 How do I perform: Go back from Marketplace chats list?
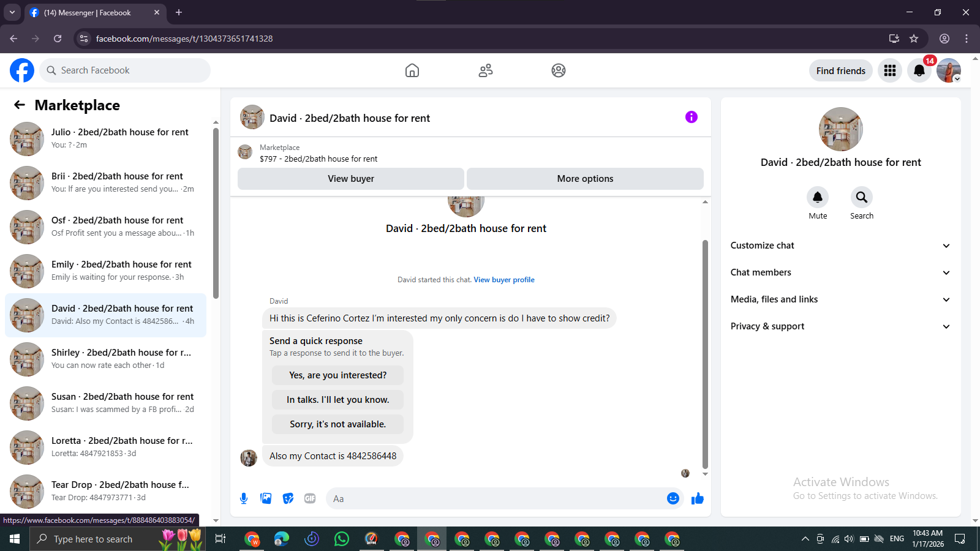pos(20,105)
